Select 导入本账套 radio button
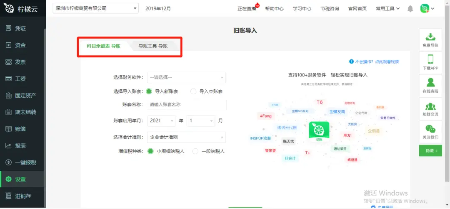Image resolution: width=450 pixels, height=209 pixels. (193, 91)
